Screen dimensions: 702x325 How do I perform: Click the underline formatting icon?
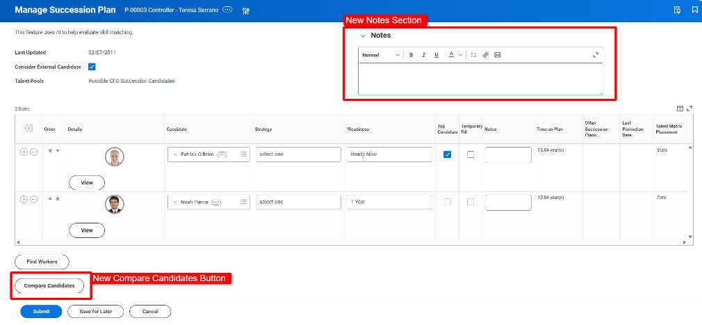coord(436,55)
